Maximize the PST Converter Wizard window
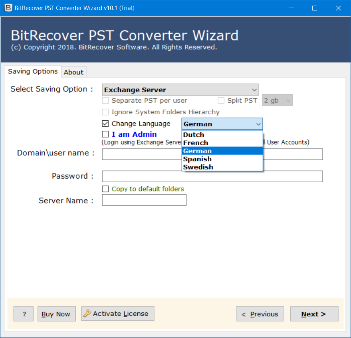Viewport: 351px width, 338px height. pyautogui.click(x=315, y=8)
